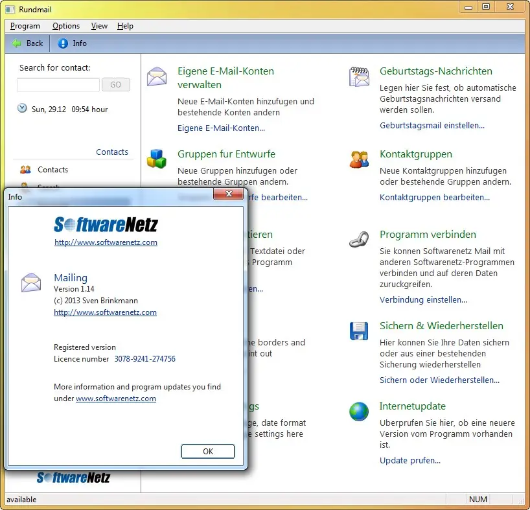Open the Options menu
This screenshot has height=510, width=530.
[66, 26]
